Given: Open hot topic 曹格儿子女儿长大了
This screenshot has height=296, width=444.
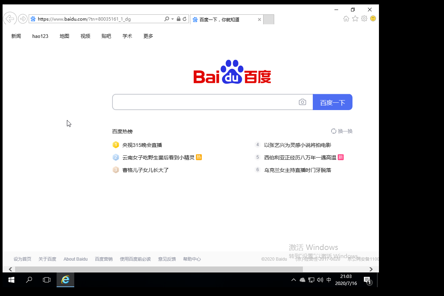Looking at the screenshot, I should [146, 170].
